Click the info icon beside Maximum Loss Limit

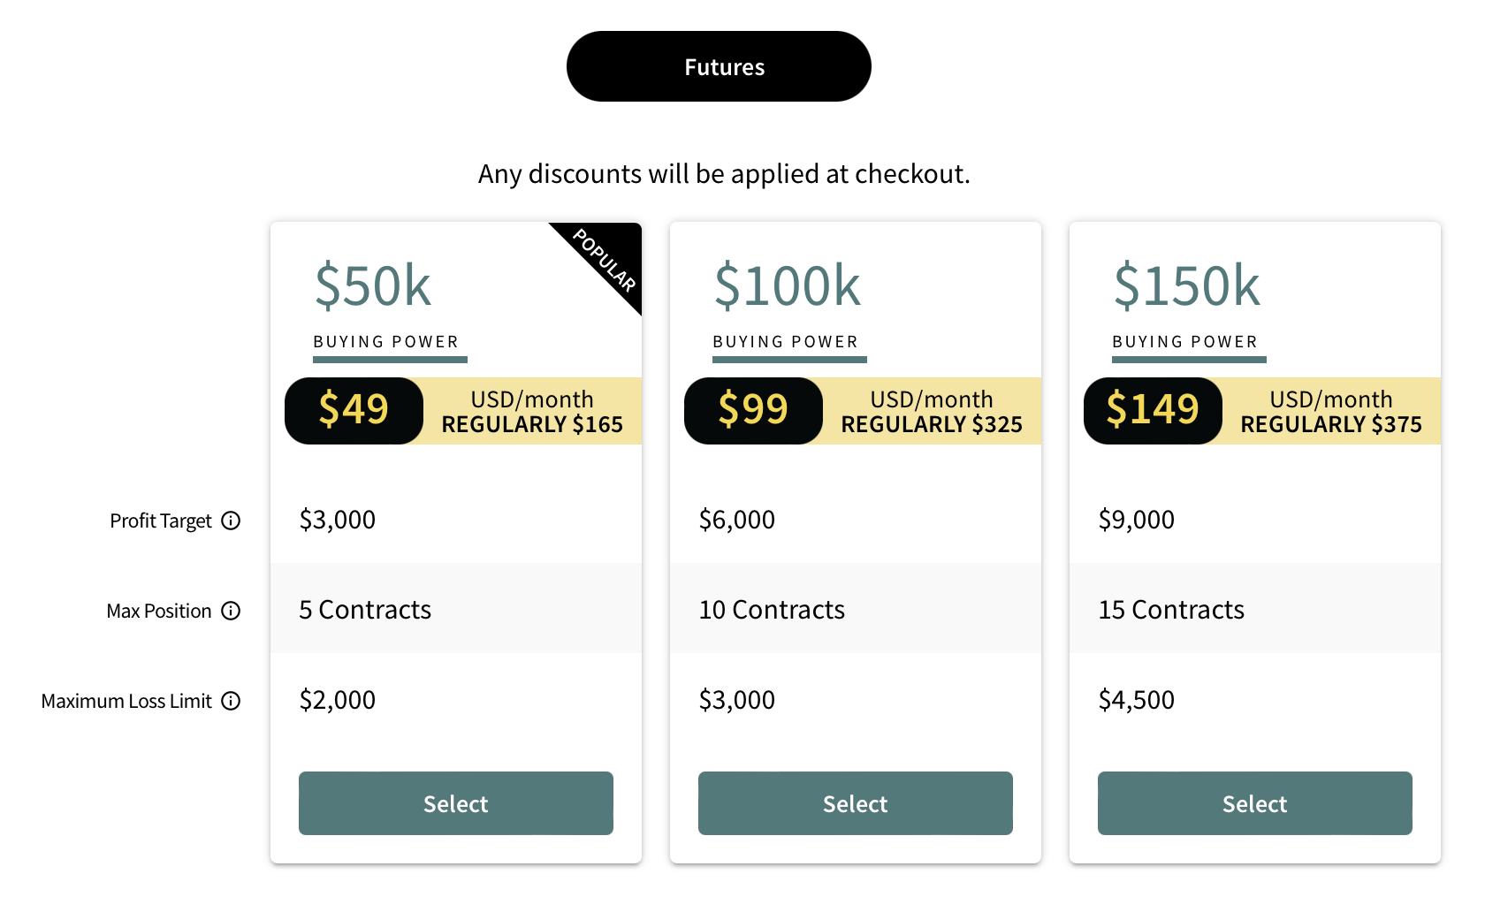[232, 701]
